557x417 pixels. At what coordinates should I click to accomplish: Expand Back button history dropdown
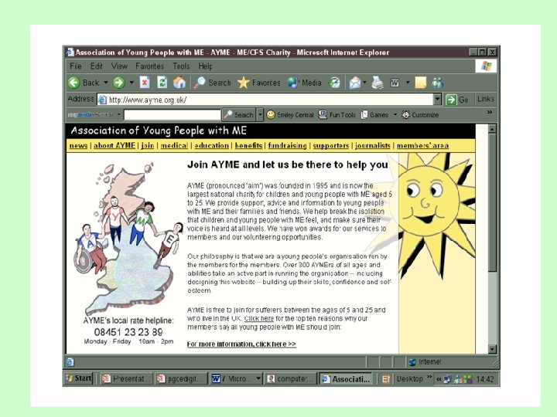pos(106,83)
